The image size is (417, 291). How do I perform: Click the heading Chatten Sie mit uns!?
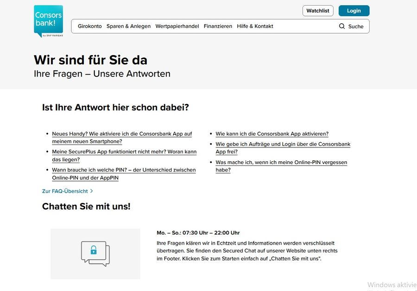[x=86, y=206]
